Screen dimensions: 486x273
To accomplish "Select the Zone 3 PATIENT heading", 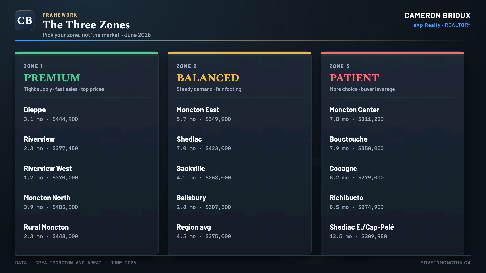I will tap(354, 78).
